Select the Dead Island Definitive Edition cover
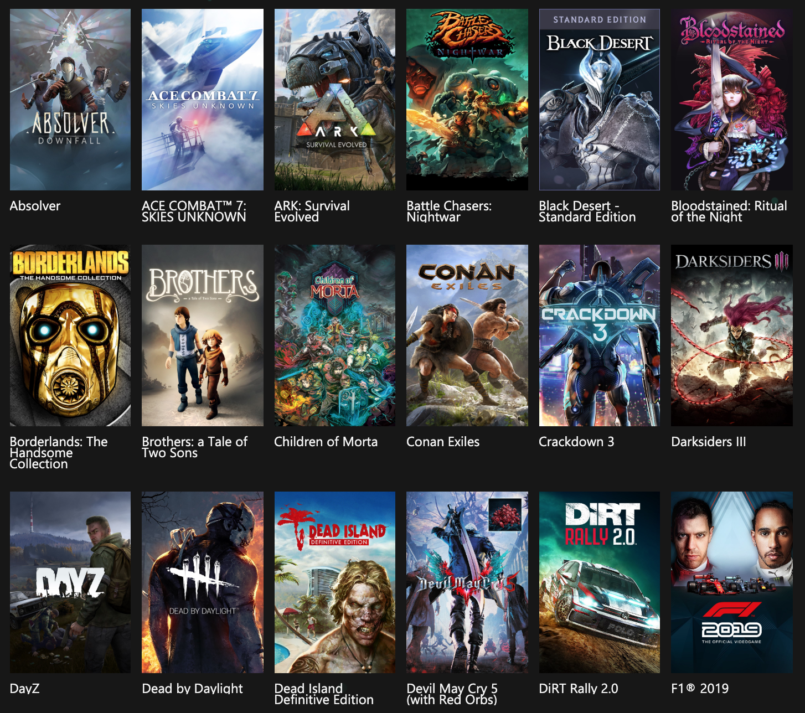This screenshot has height=713, width=805. [x=335, y=582]
